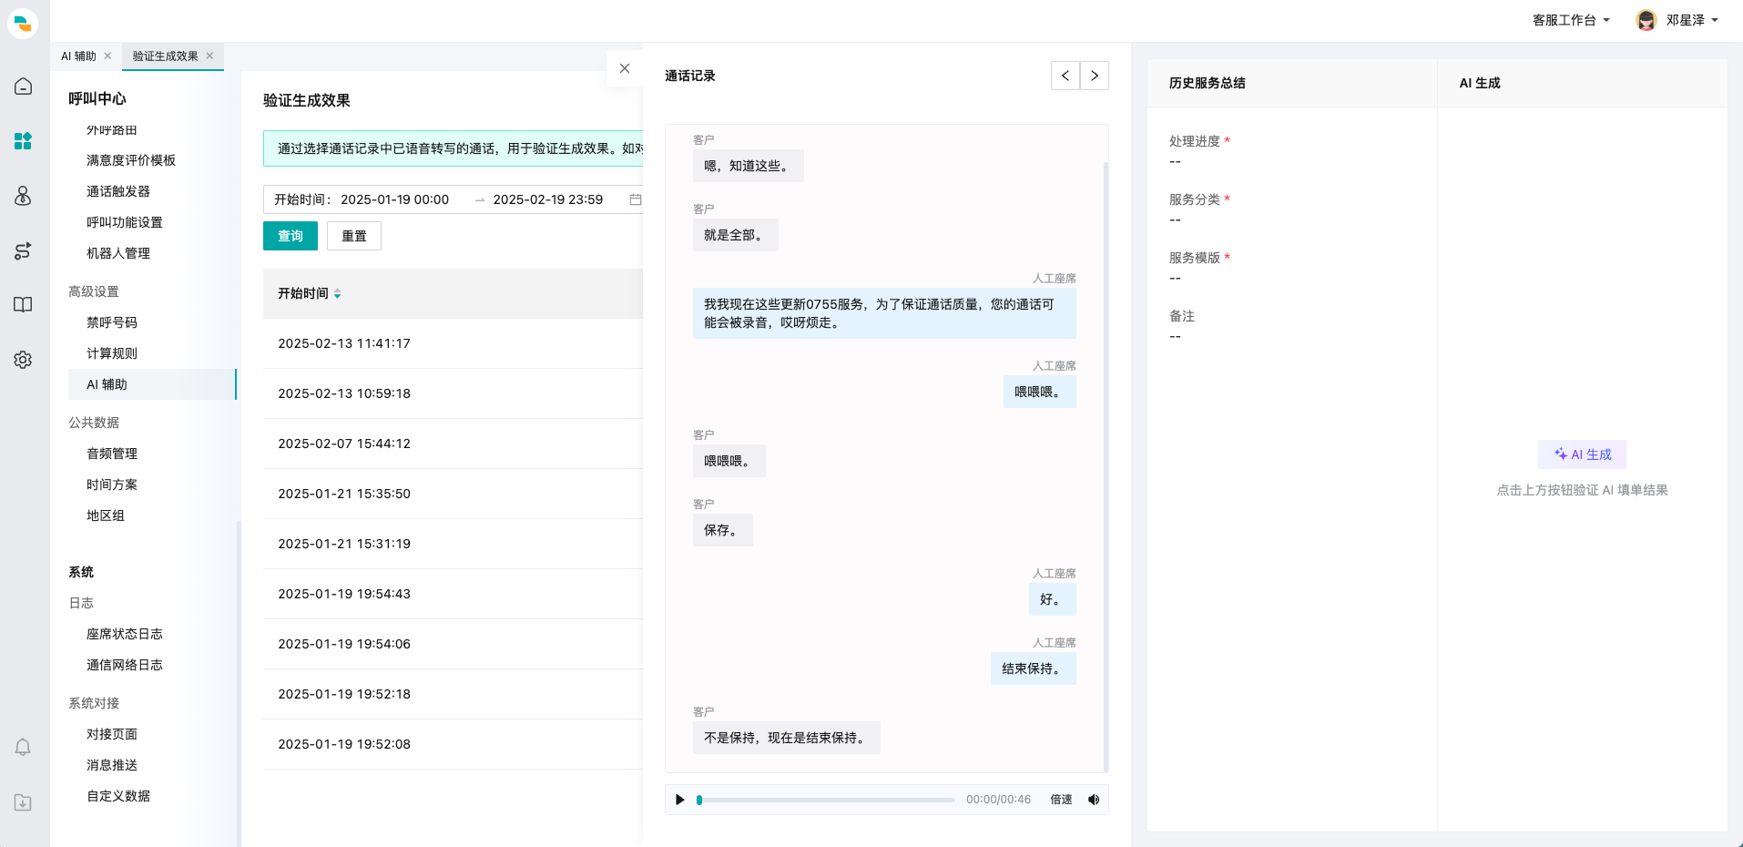
Task: Open 音频管理 menu item
Action: click(112, 454)
